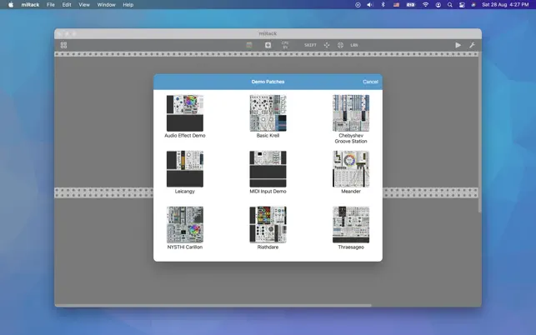Open the Chebyshev Groove Station thumbnail
536x335 pixels.
[351, 113]
